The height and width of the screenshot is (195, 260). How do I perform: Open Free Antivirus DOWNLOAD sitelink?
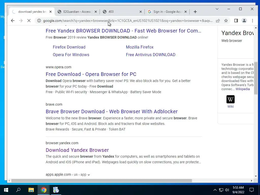pyautogui.click(x=151, y=55)
